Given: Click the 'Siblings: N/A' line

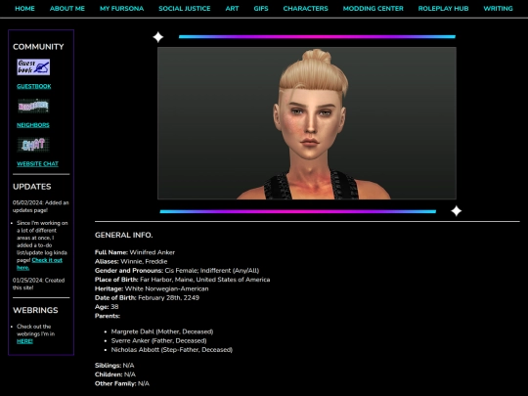Looking at the screenshot, I should point(114,366).
